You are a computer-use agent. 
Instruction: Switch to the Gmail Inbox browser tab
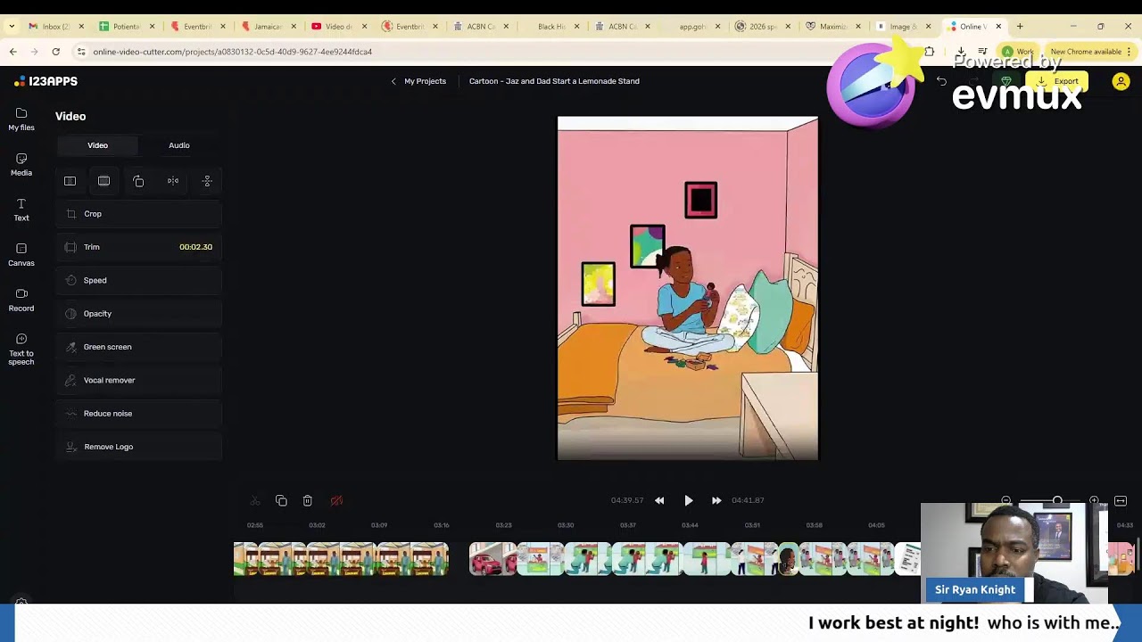[x=54, y=27]
